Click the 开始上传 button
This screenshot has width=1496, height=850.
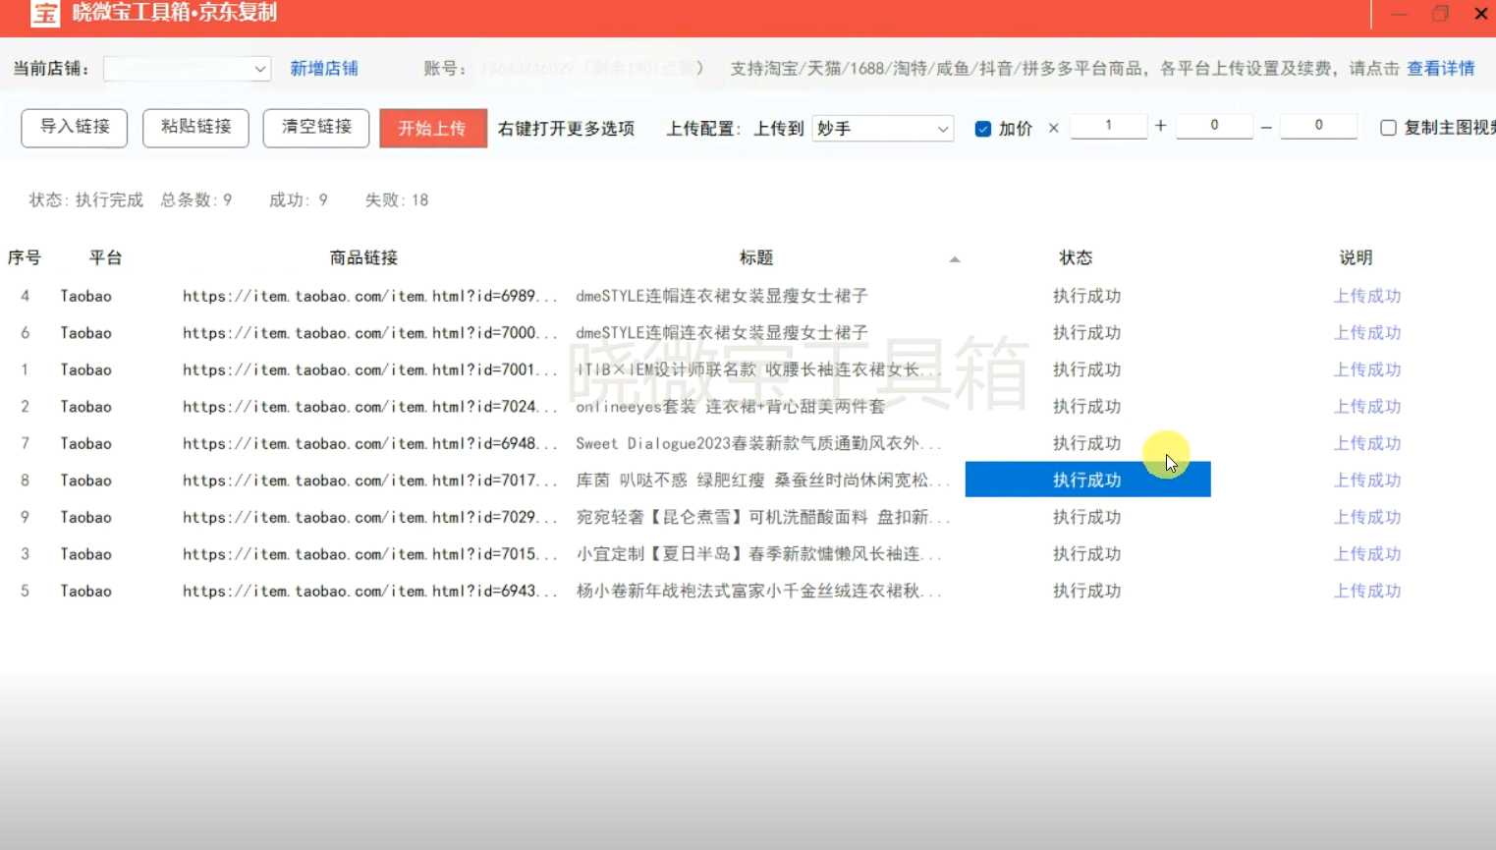(433, 129)
